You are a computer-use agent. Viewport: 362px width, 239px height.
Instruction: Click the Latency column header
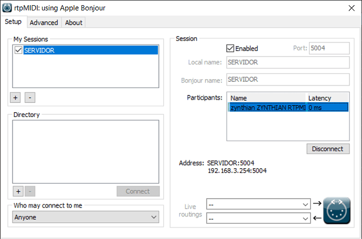click(x=326, y=98)
